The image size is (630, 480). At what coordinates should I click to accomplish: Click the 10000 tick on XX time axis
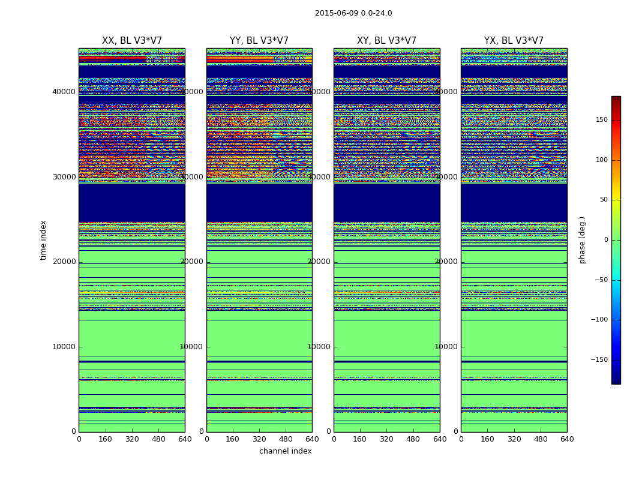(64, 347)
